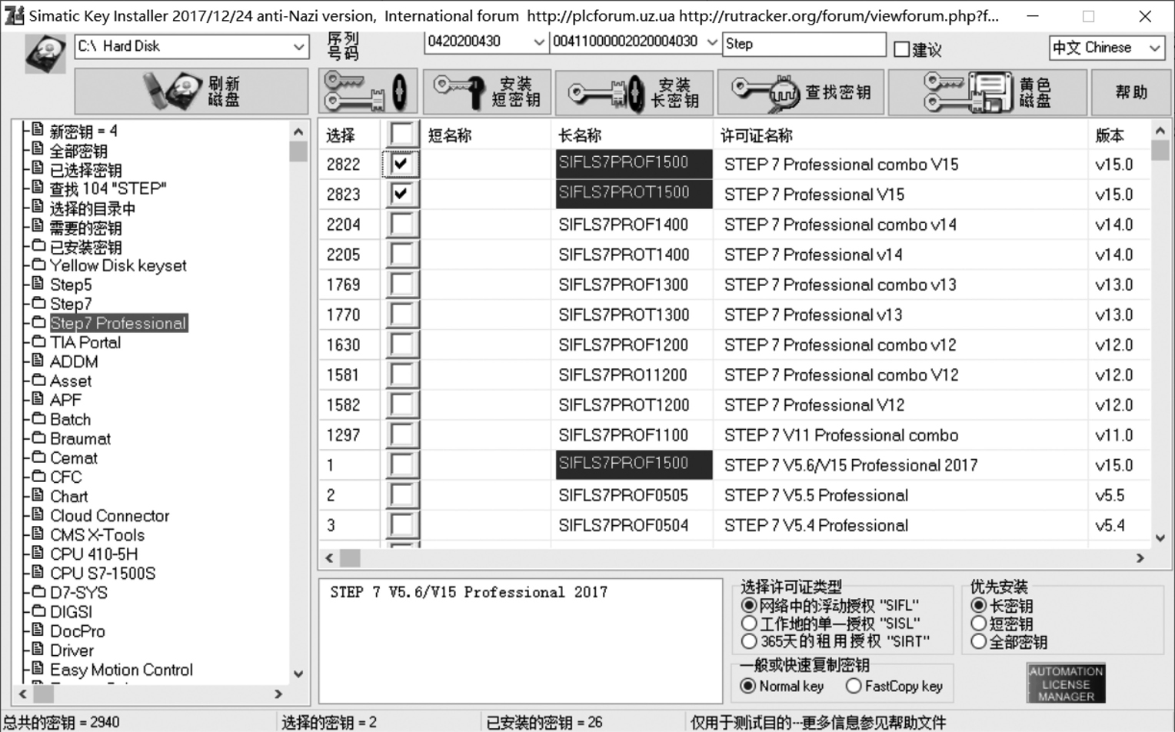Select 已选择密钥 tree item
The image size is (1175, 732).
click(x=85, y=170)
